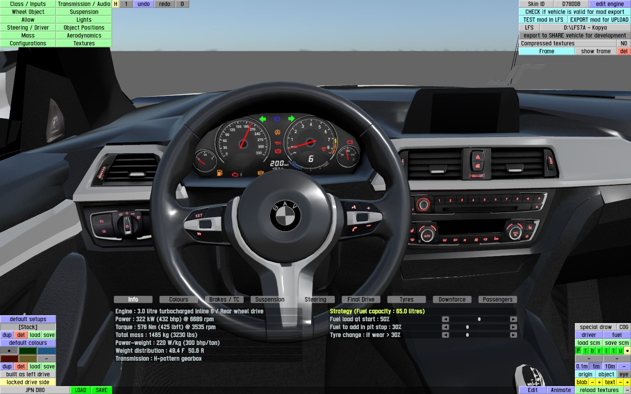Select the green r view button
This screenshot has height=394, width=631.
[599, 351]
